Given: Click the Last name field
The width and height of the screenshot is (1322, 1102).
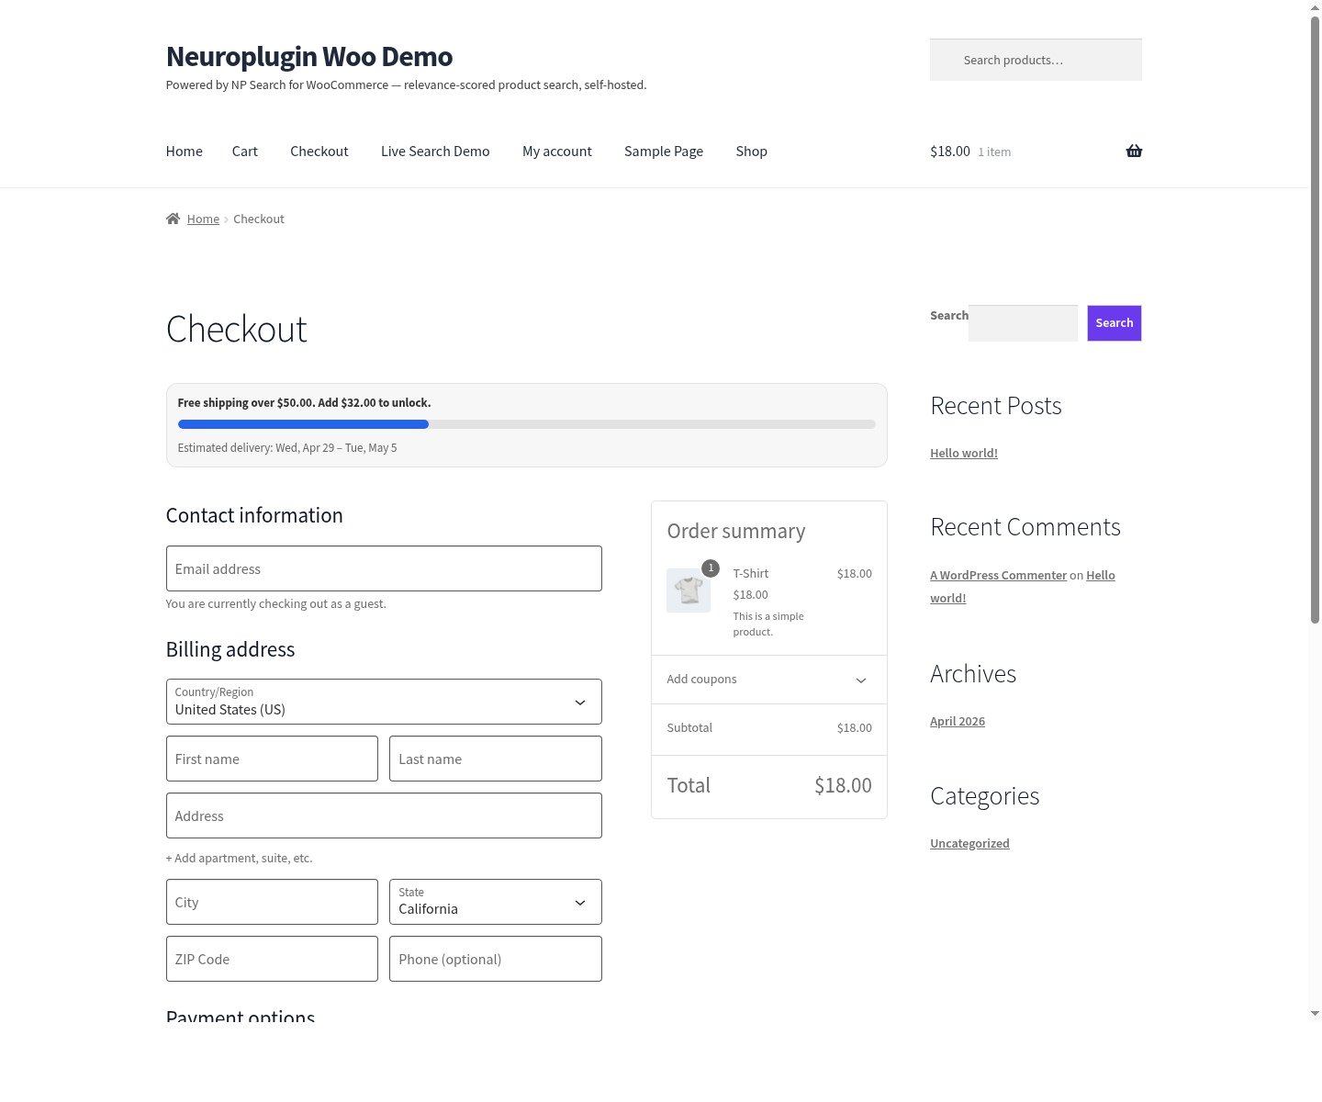Looking at the screenshot, I should click(x=496, y=759).
